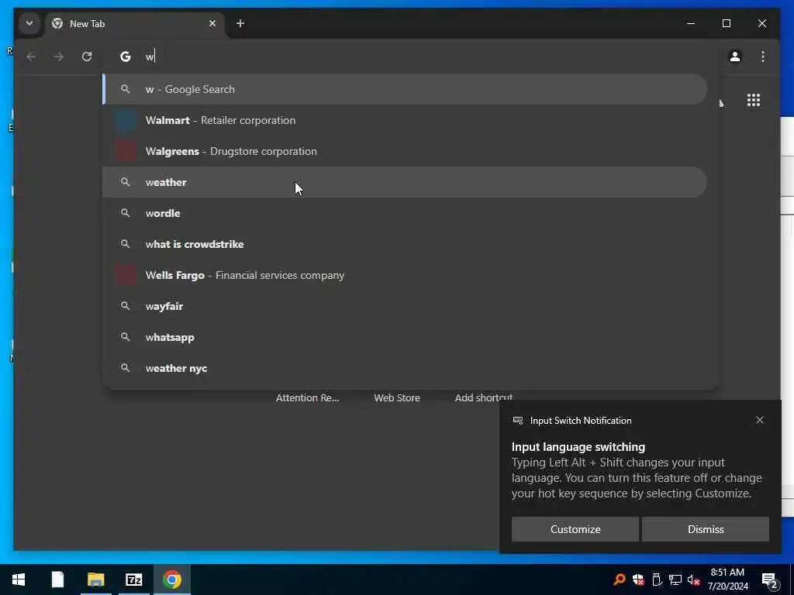This screenshot has height=595, width=794.
Task: Click the browser forward arrow
Action: pyautogui.click(x=59, y=57)
